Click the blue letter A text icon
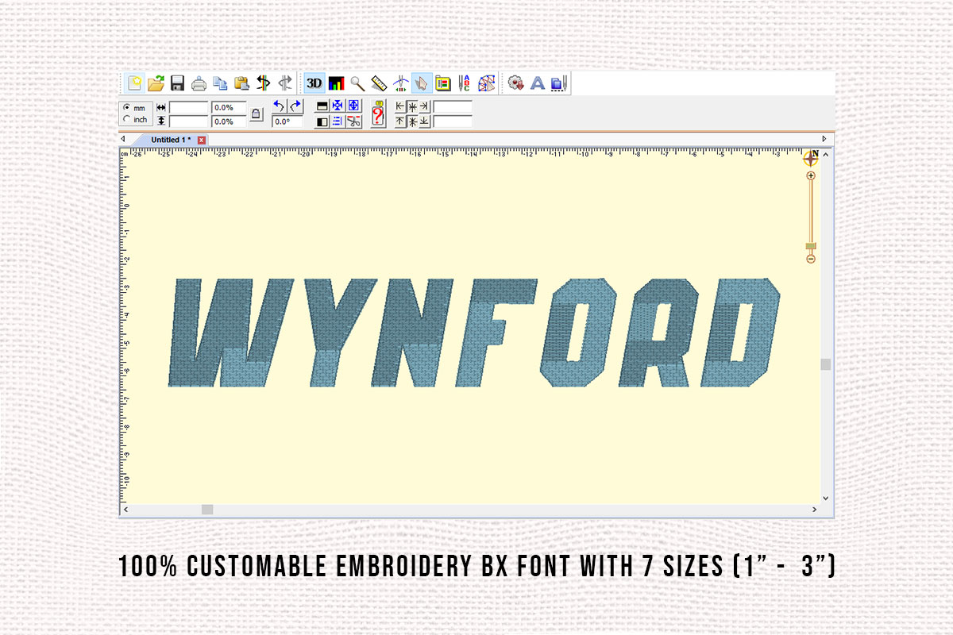953x635 pixels. point(536,83)
